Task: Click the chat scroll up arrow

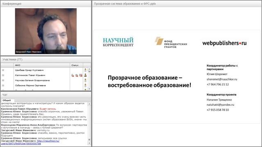Action: (x=89, y=104)
